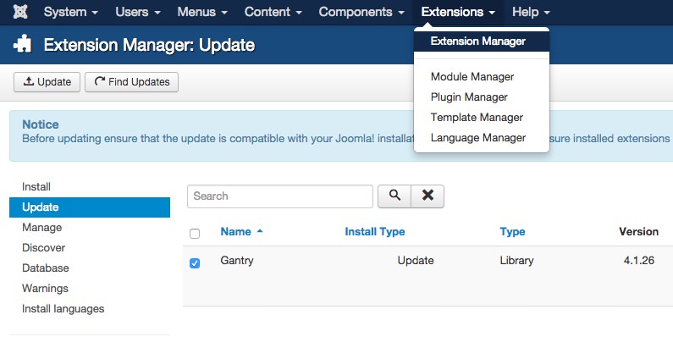
Task: Open Install languages sidebar link
Action: pyautogui.click(x=63, y=309)
